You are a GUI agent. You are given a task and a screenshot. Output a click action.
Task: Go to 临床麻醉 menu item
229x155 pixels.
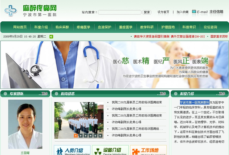point(62,27)
